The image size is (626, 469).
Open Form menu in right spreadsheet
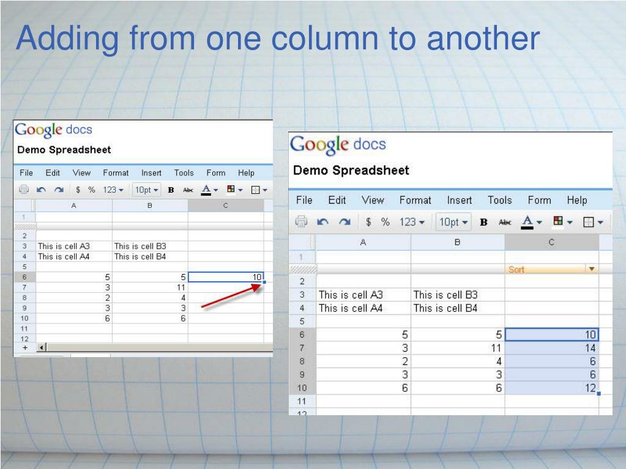pyautogui.click(x=539, y=200)
